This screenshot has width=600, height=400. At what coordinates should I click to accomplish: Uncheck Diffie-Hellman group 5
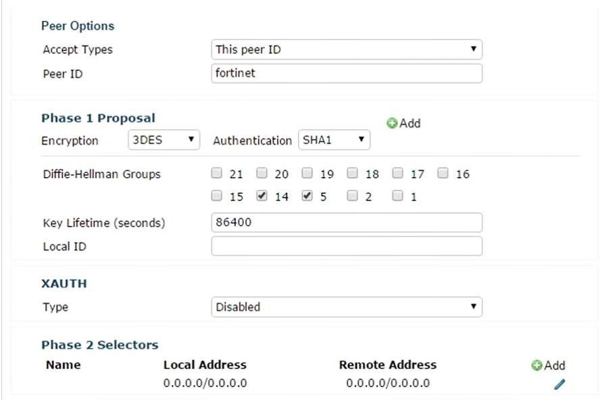tap(307, 195)
